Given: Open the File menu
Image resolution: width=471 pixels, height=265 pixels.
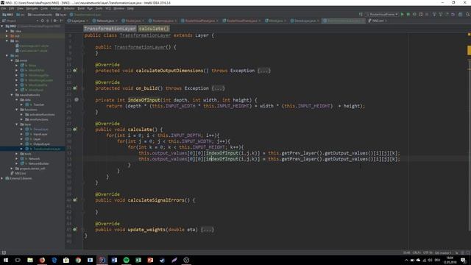Looking at the screenshot, I should (4, 8).
